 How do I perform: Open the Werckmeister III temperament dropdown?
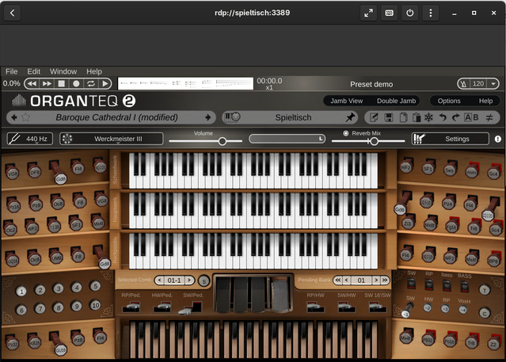click(112, 139)
